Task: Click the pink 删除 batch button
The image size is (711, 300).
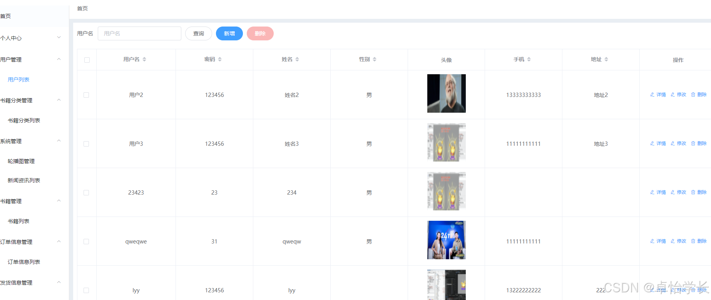Action: tap(260, 33)
